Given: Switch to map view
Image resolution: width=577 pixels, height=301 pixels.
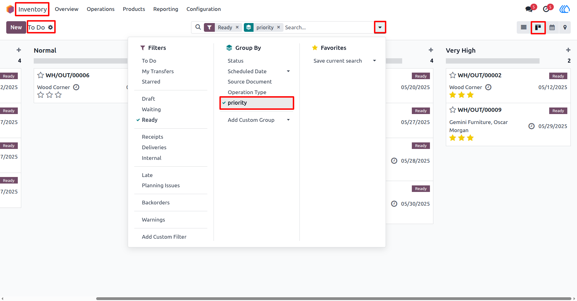Looking at the screenshot, I should coord(565,27).
